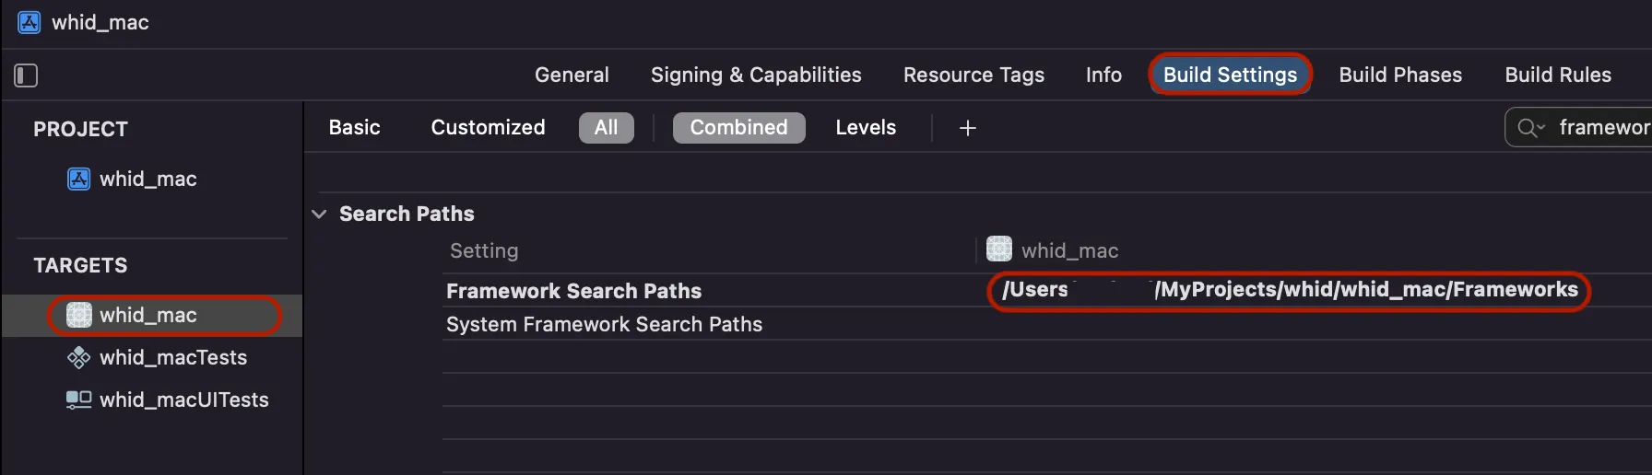The width and height of the screenshot is (1652, 475).
Task: Toggle the All settings filter
Action: tap(607, 128)
